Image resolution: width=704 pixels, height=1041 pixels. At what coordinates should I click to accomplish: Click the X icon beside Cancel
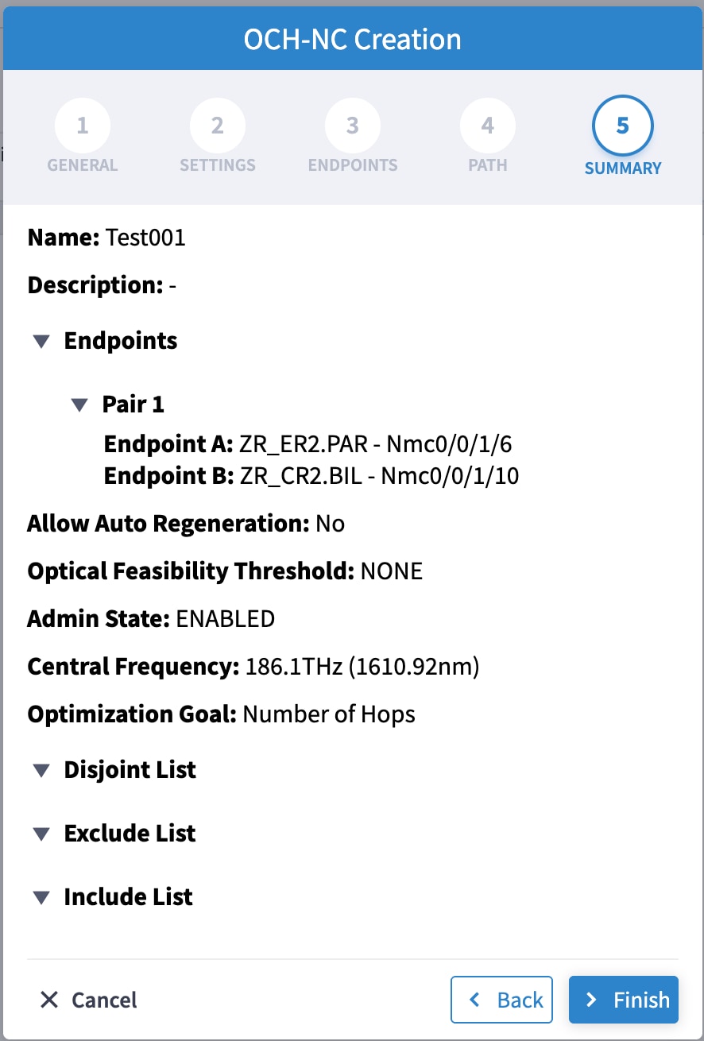click(49, 1000)
